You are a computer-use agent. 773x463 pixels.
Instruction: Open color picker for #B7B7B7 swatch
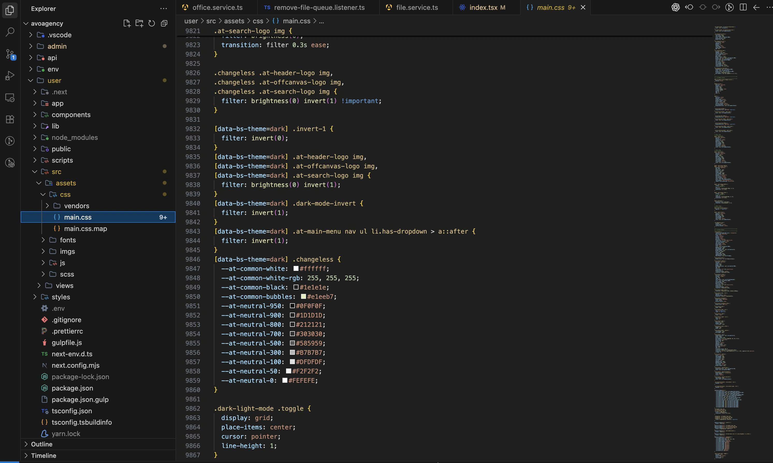coord(292,352)
